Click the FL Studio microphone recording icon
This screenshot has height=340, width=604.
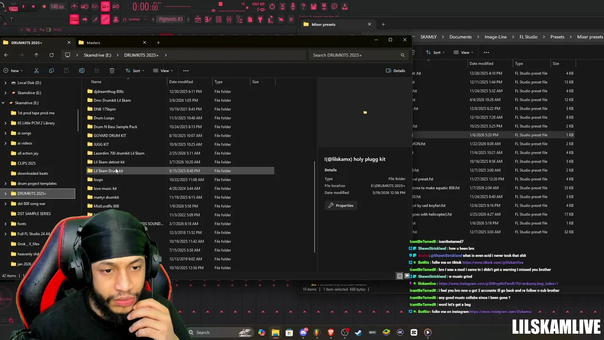(293, 7)
